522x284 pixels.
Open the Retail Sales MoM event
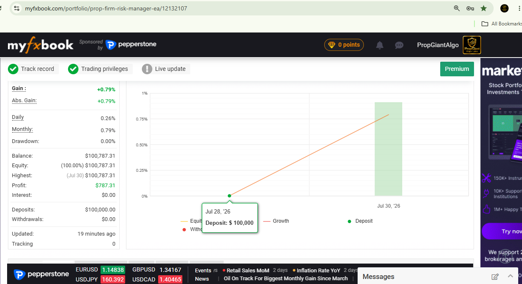(x=248, y=270)
